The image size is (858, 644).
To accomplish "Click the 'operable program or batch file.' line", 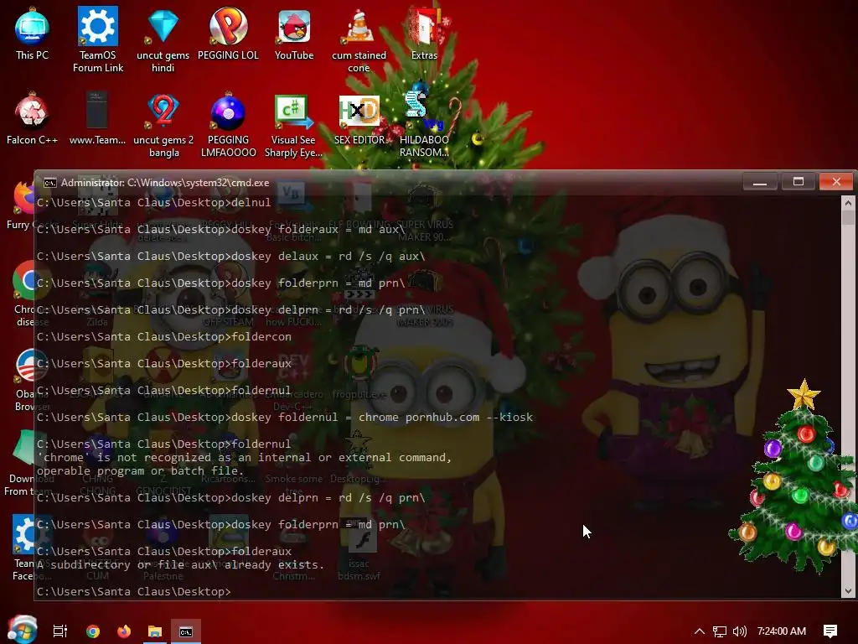I will pyautogui.click(x=140, y=471).
